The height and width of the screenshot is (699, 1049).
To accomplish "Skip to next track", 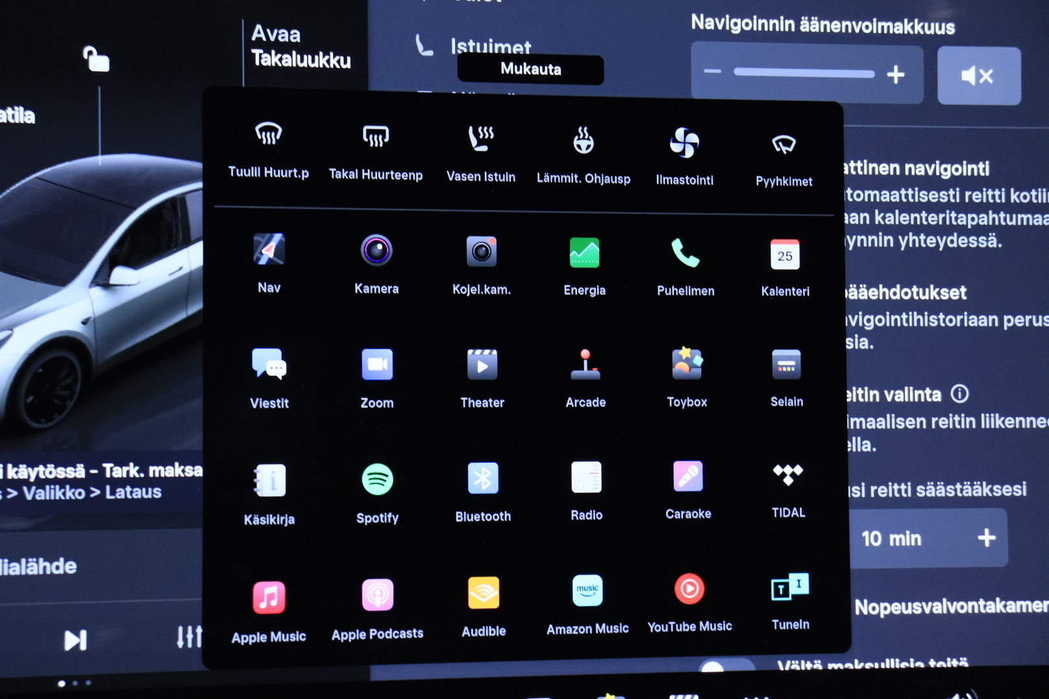I will [x=75, y=640].
